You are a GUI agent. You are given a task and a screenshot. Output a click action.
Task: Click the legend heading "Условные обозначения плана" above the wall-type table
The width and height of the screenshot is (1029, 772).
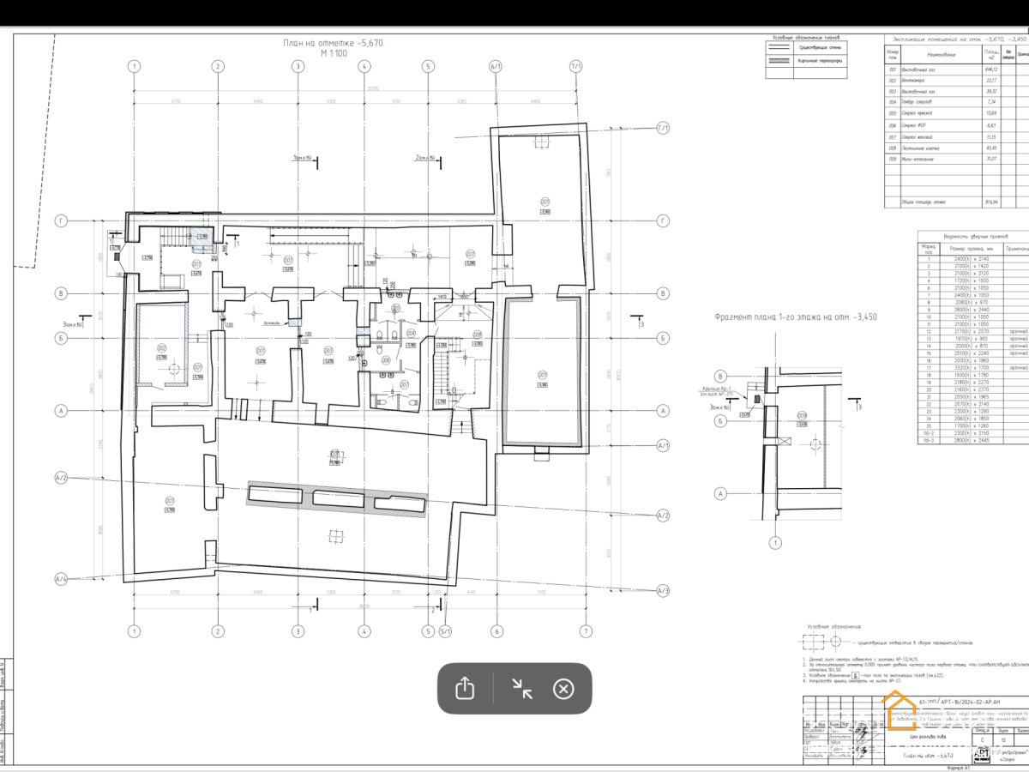click(807, 38)
